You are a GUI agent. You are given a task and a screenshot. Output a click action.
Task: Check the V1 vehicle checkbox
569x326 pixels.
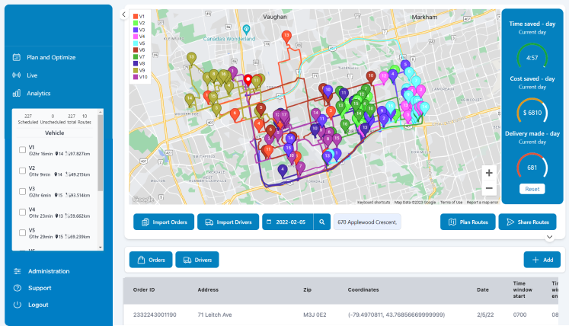click(x=22, y=150)
